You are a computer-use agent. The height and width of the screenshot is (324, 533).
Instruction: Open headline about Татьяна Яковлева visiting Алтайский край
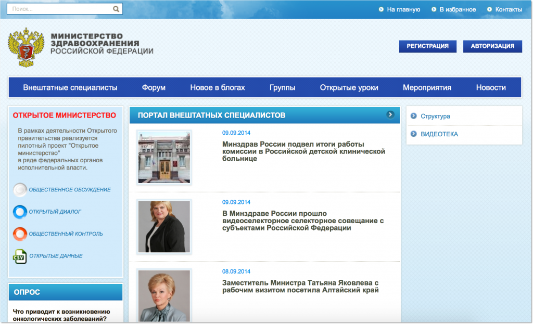[x=300, y=287]
